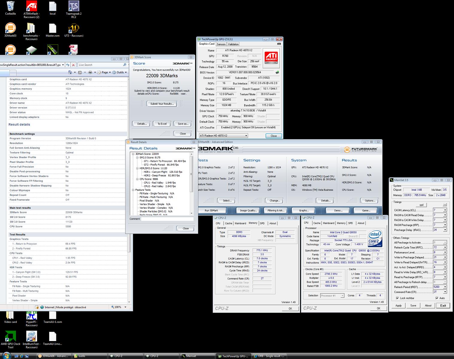This screenshot has height=359, width=454.
Task: Collapse the CPU Score tree node
Action: pos(137,179)
